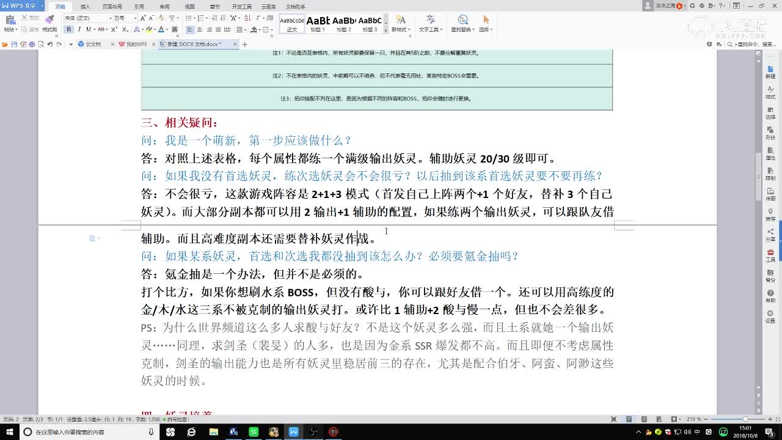The height and width of the screenshot is (440, 782).
Task: Select the text highlight color button
Action: tap(149, 29)
